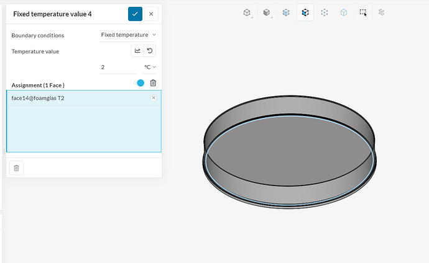Change the °C temperature unit dropdown

(150, 67)
